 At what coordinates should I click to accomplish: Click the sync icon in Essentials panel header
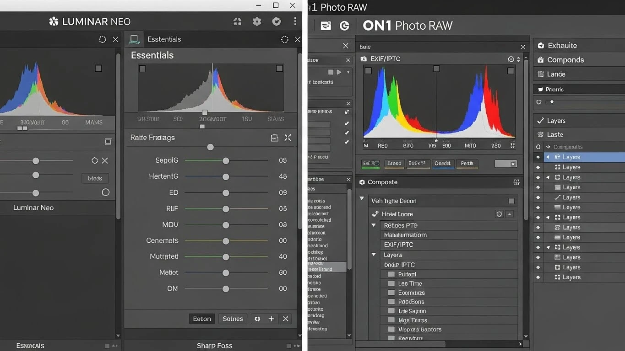284,39
